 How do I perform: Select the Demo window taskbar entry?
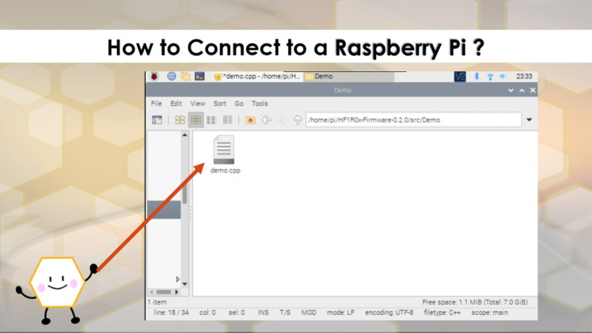coord(349,76)
